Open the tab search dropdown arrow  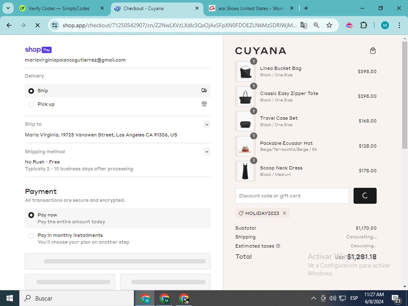click(x=8, y=8)
